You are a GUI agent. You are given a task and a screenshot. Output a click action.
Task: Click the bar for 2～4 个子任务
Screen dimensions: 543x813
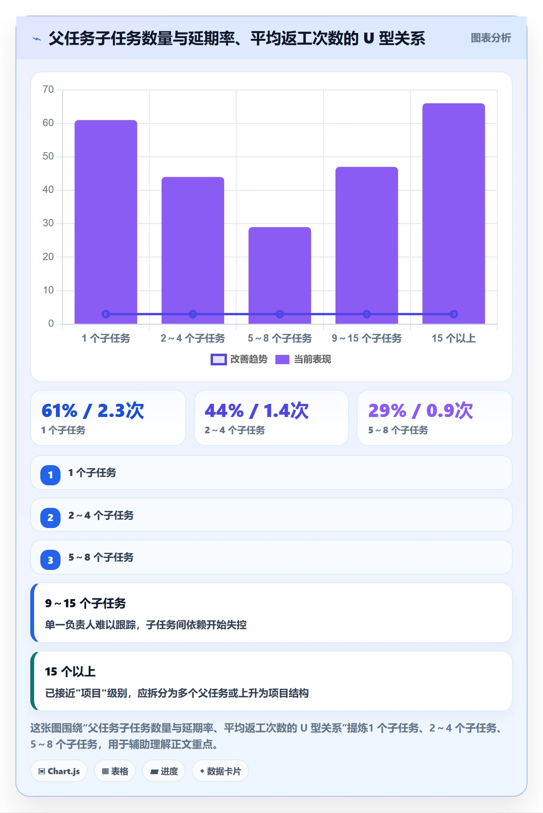pyautogui.click(x=193, y=250)
